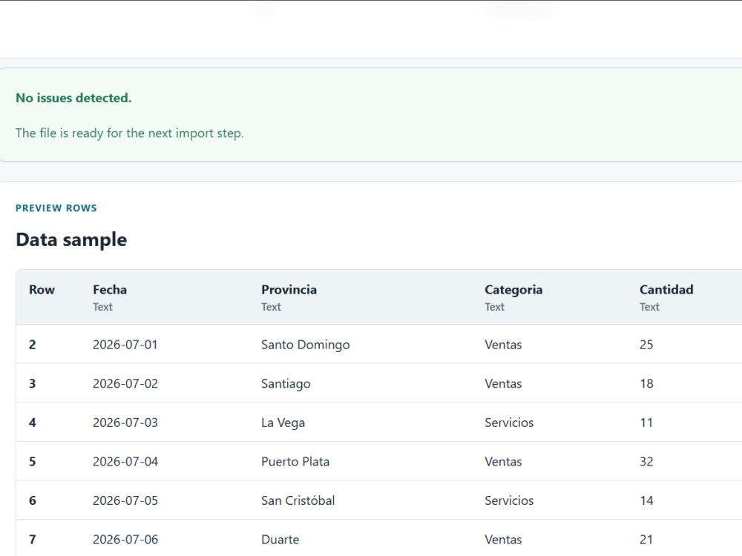The width and height of the screenshot is (742, 556).
Task: Select the quantity cell '32'
Action: (646, 461)
